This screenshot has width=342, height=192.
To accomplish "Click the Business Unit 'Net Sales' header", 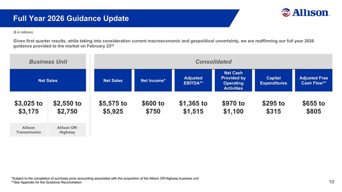I will click(48, 80).
